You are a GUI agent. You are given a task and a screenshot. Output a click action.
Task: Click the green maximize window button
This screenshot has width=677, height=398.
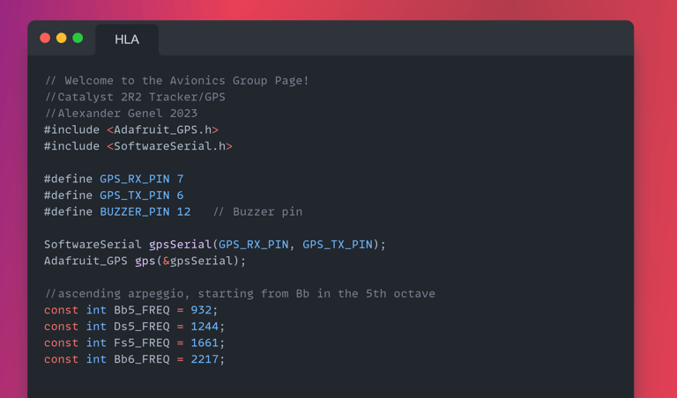pyautogui.click(x=78, y=38)
